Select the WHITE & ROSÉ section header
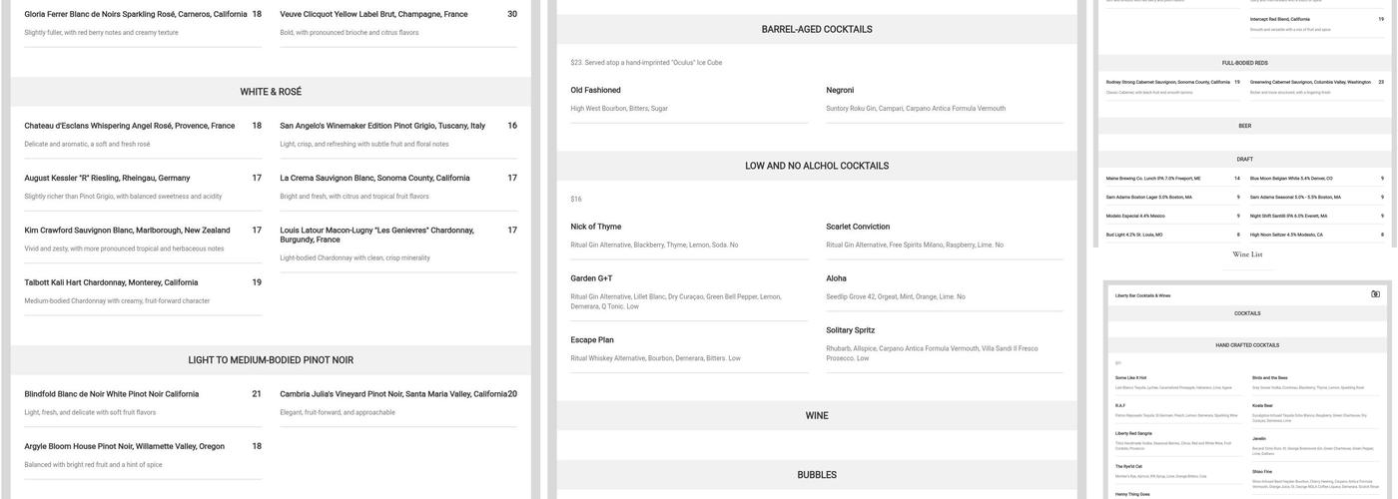 coord(271,92)
